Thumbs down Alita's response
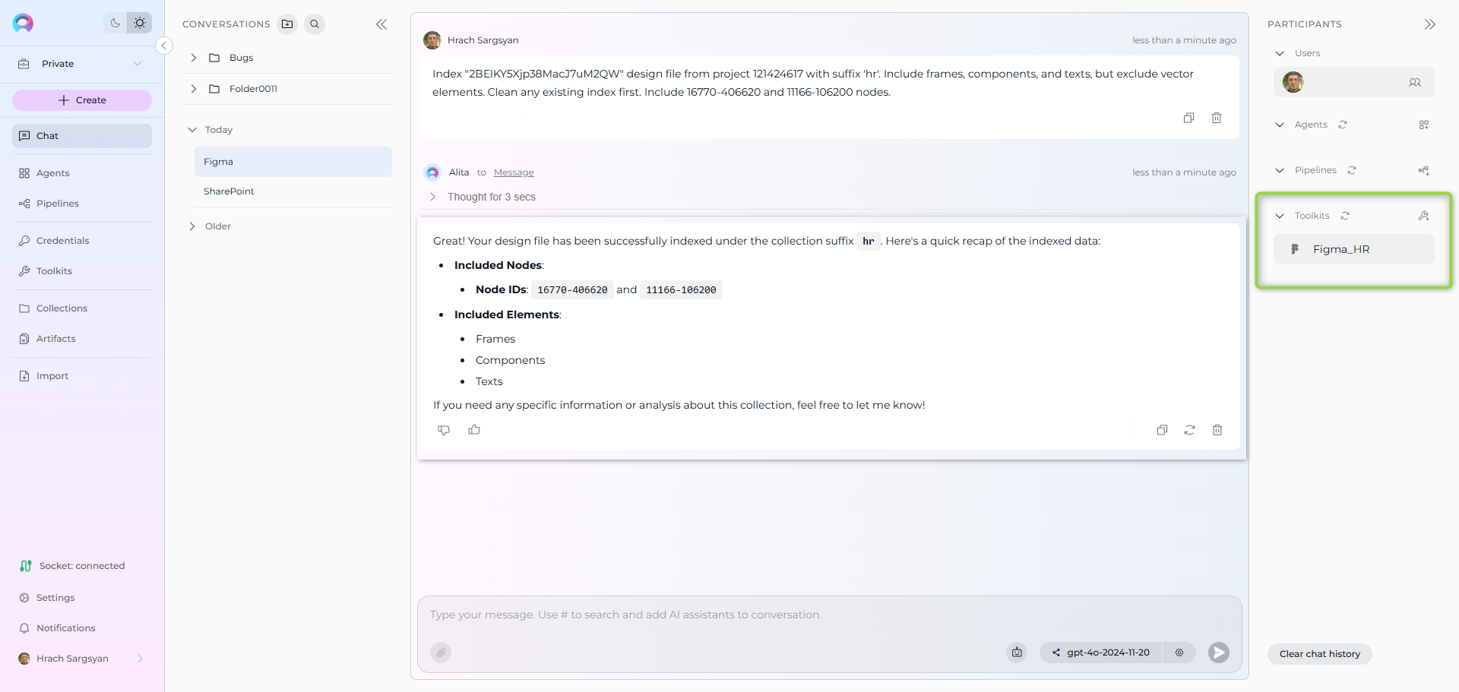 444,430
